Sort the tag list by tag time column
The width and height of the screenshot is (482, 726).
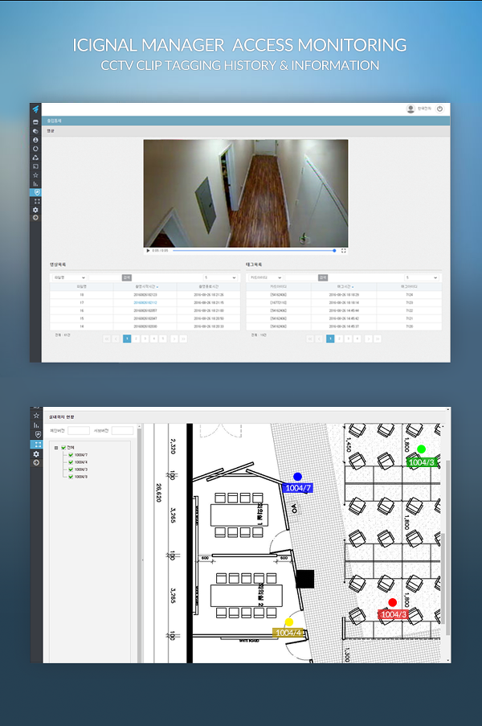click(344, 286)
